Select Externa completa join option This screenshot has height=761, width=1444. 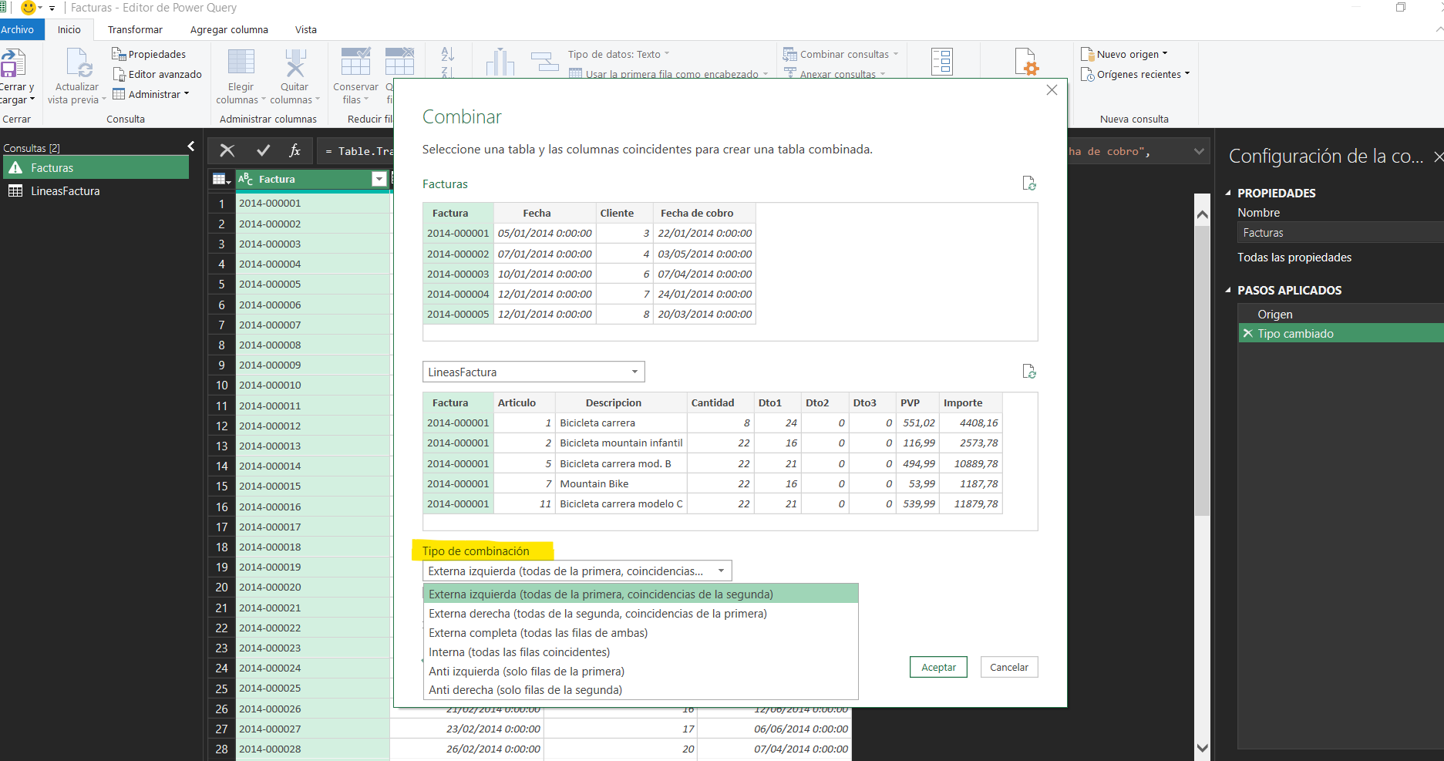point(641,632)
